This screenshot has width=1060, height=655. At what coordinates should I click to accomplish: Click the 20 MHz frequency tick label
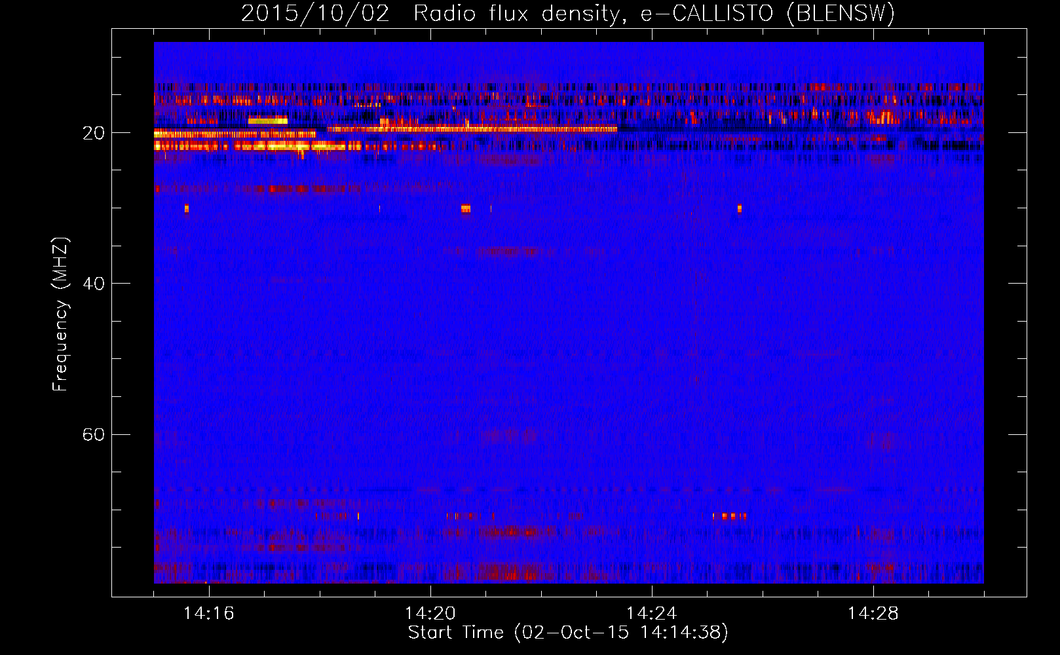[93, 133]
